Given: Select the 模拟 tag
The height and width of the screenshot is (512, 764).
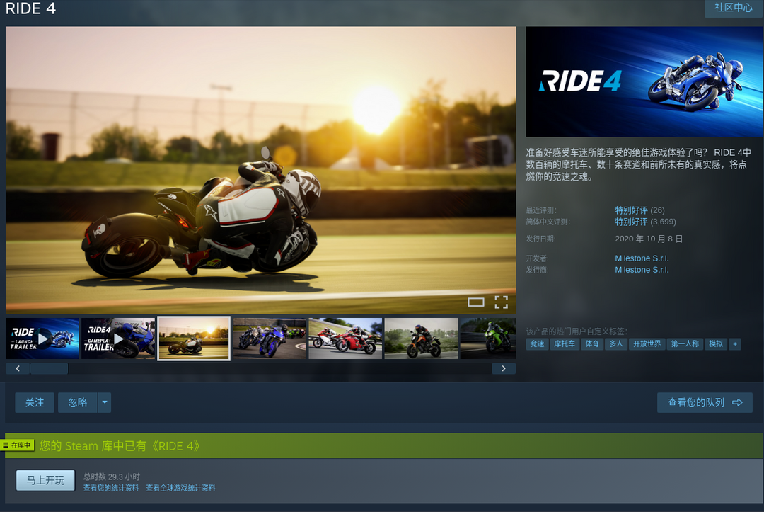Looking at the screenshot, I should coord(716,343).
